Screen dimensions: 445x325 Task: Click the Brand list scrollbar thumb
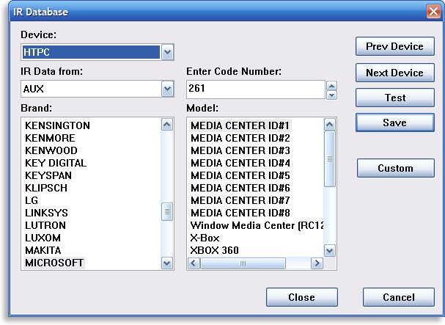click(x=167, y=211)
